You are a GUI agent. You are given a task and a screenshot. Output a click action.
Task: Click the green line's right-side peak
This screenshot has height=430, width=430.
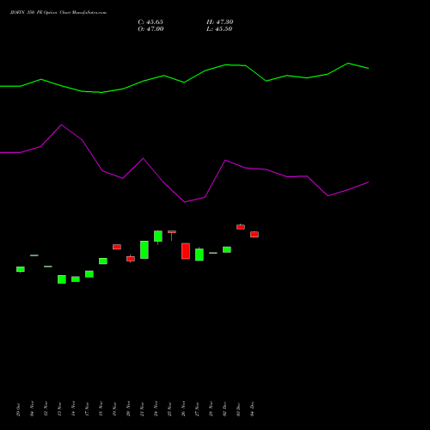[348, 64]
